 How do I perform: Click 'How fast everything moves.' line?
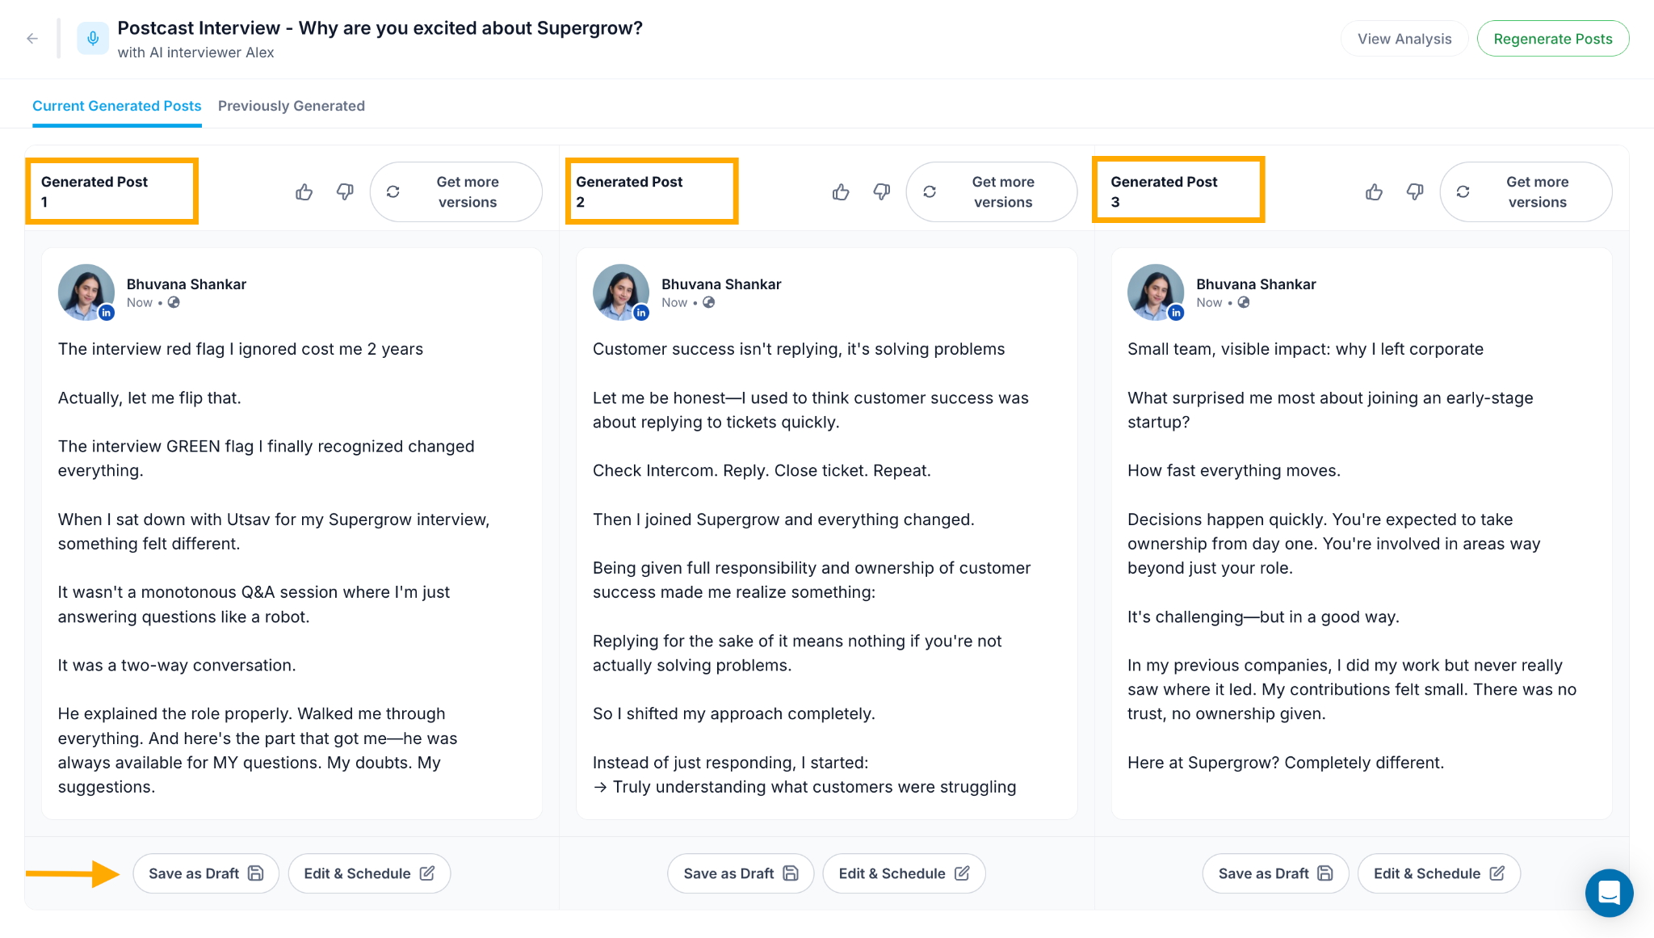coord(1234,471)
